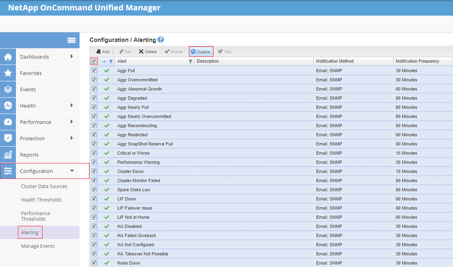Sort by status using the ascending arrow
Image resolution: width=453 pixels, height=267 pixels.
104,61
